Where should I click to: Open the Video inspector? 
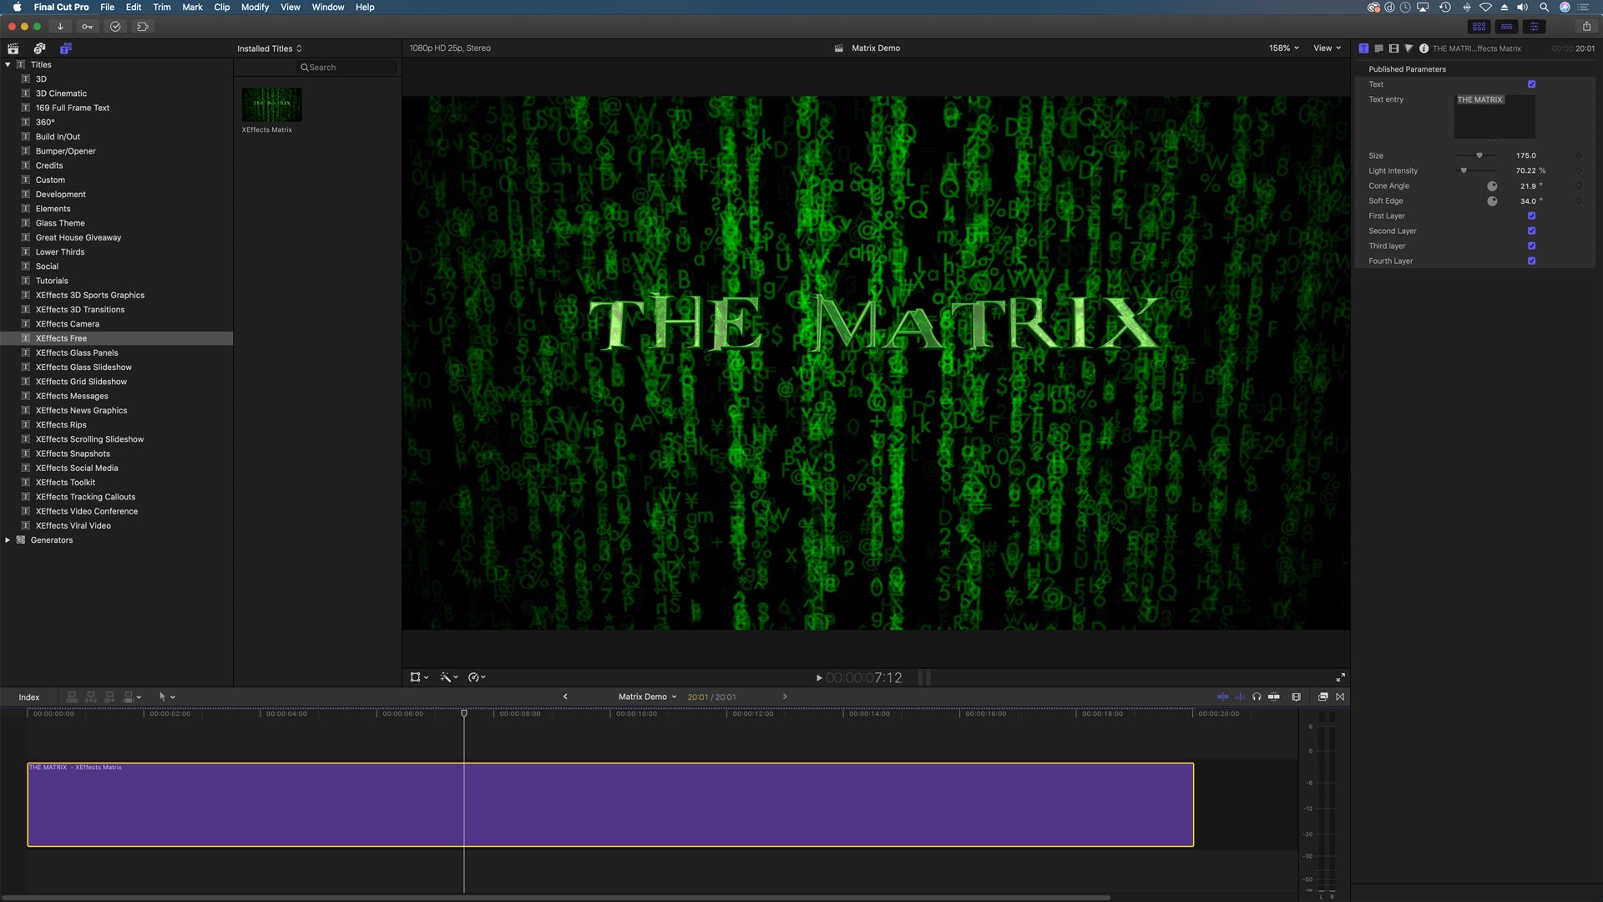1394,48
